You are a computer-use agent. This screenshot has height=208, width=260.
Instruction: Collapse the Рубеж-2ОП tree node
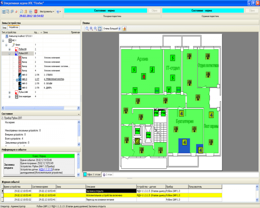point(9,53)
